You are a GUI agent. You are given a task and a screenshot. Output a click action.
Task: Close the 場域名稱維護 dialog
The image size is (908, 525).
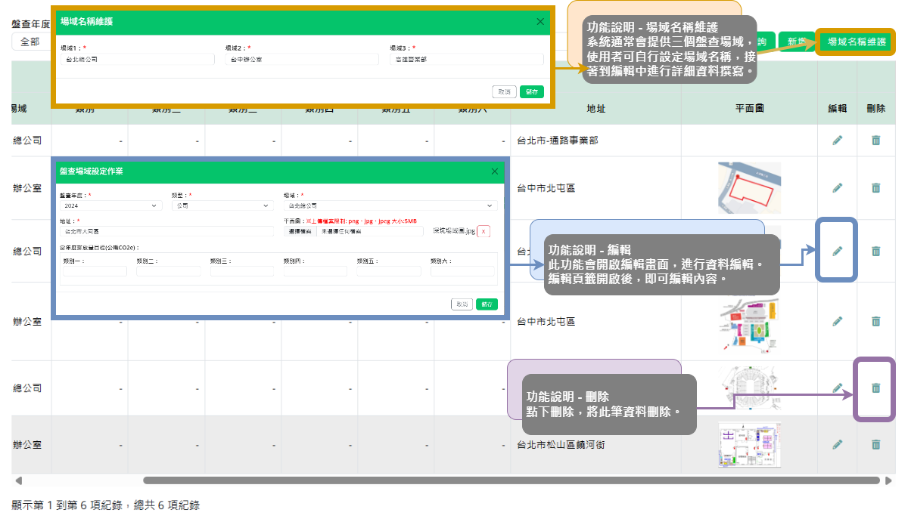point(540,22)
